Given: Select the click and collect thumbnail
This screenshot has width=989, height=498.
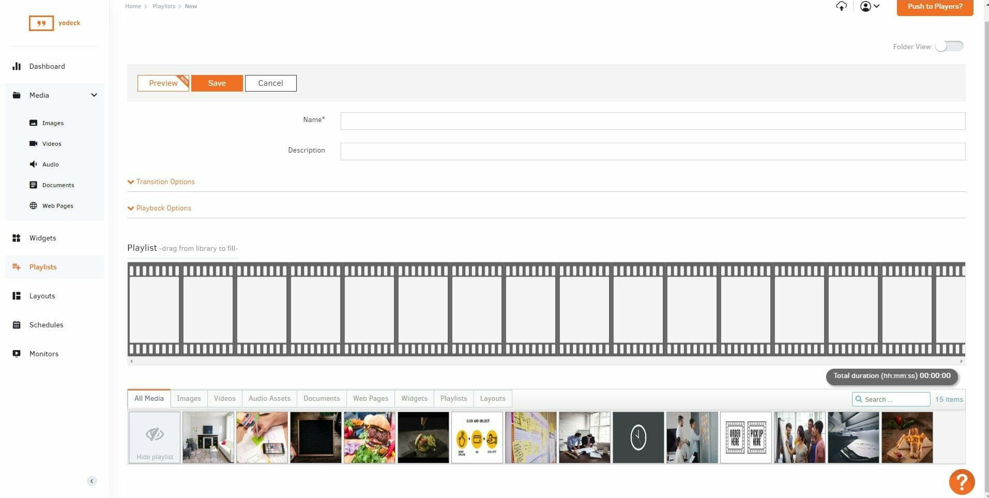Looking at the screenshot, I should (477, 437).
